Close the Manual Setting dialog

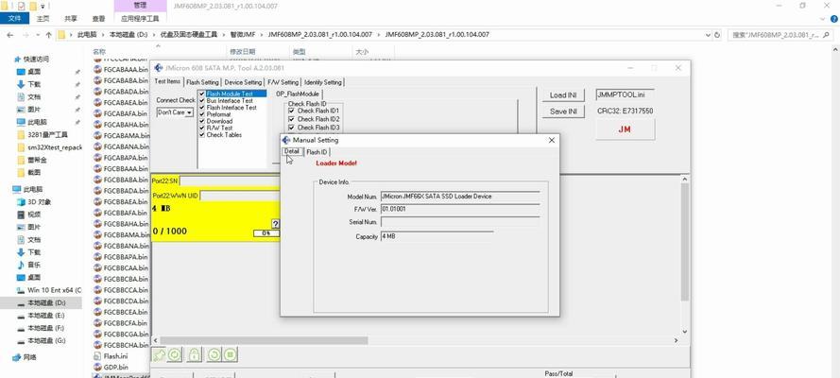(x=552, y=140)
